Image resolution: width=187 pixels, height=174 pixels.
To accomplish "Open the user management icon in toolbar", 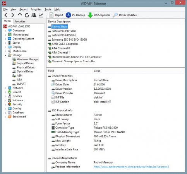I will tap(34, 15).
